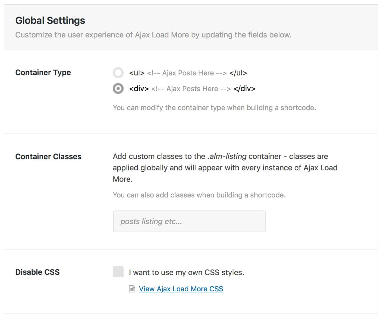Image resolution: width=384 pixels, height=319 pixels.
Task: Click the document icon beside View CSS link
Action: tap(132, 289)
